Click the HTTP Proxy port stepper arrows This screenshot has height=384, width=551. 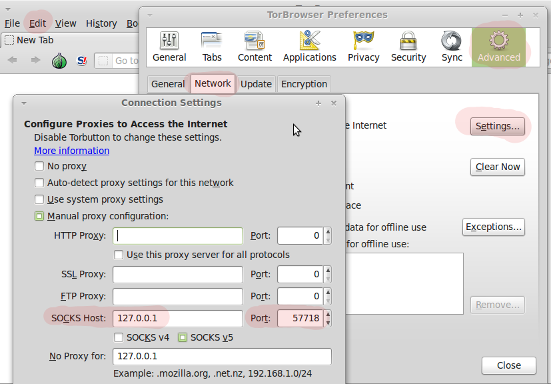[x=328, y=235]
